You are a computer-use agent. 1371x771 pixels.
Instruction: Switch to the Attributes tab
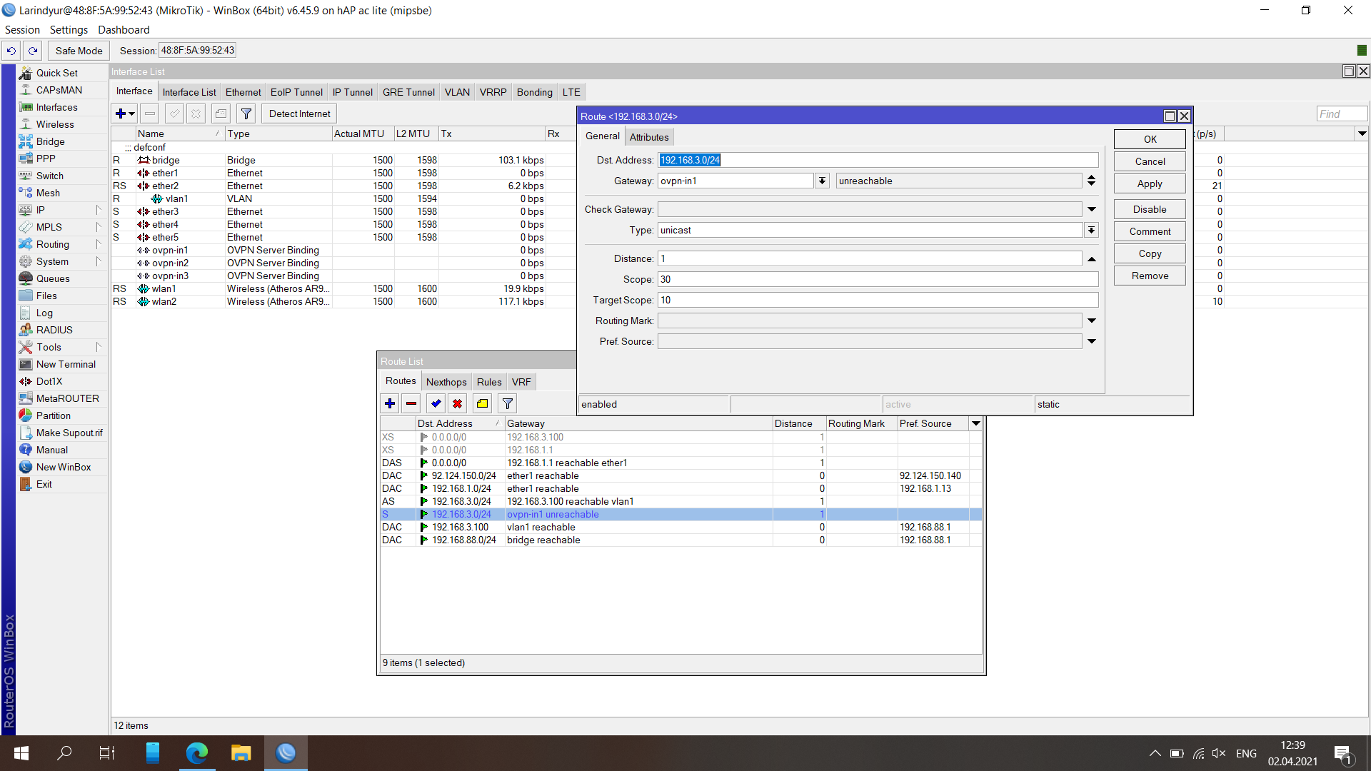pyautogui.click(x=649, y=137)
